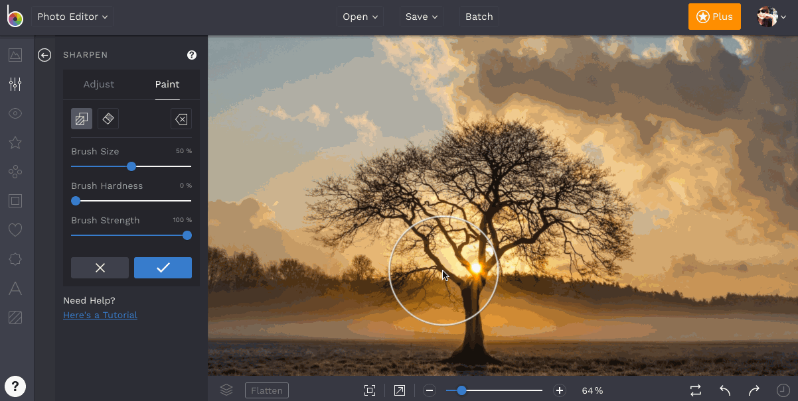
Task: Click the Brush Size slider
Action: pos(131,166)
